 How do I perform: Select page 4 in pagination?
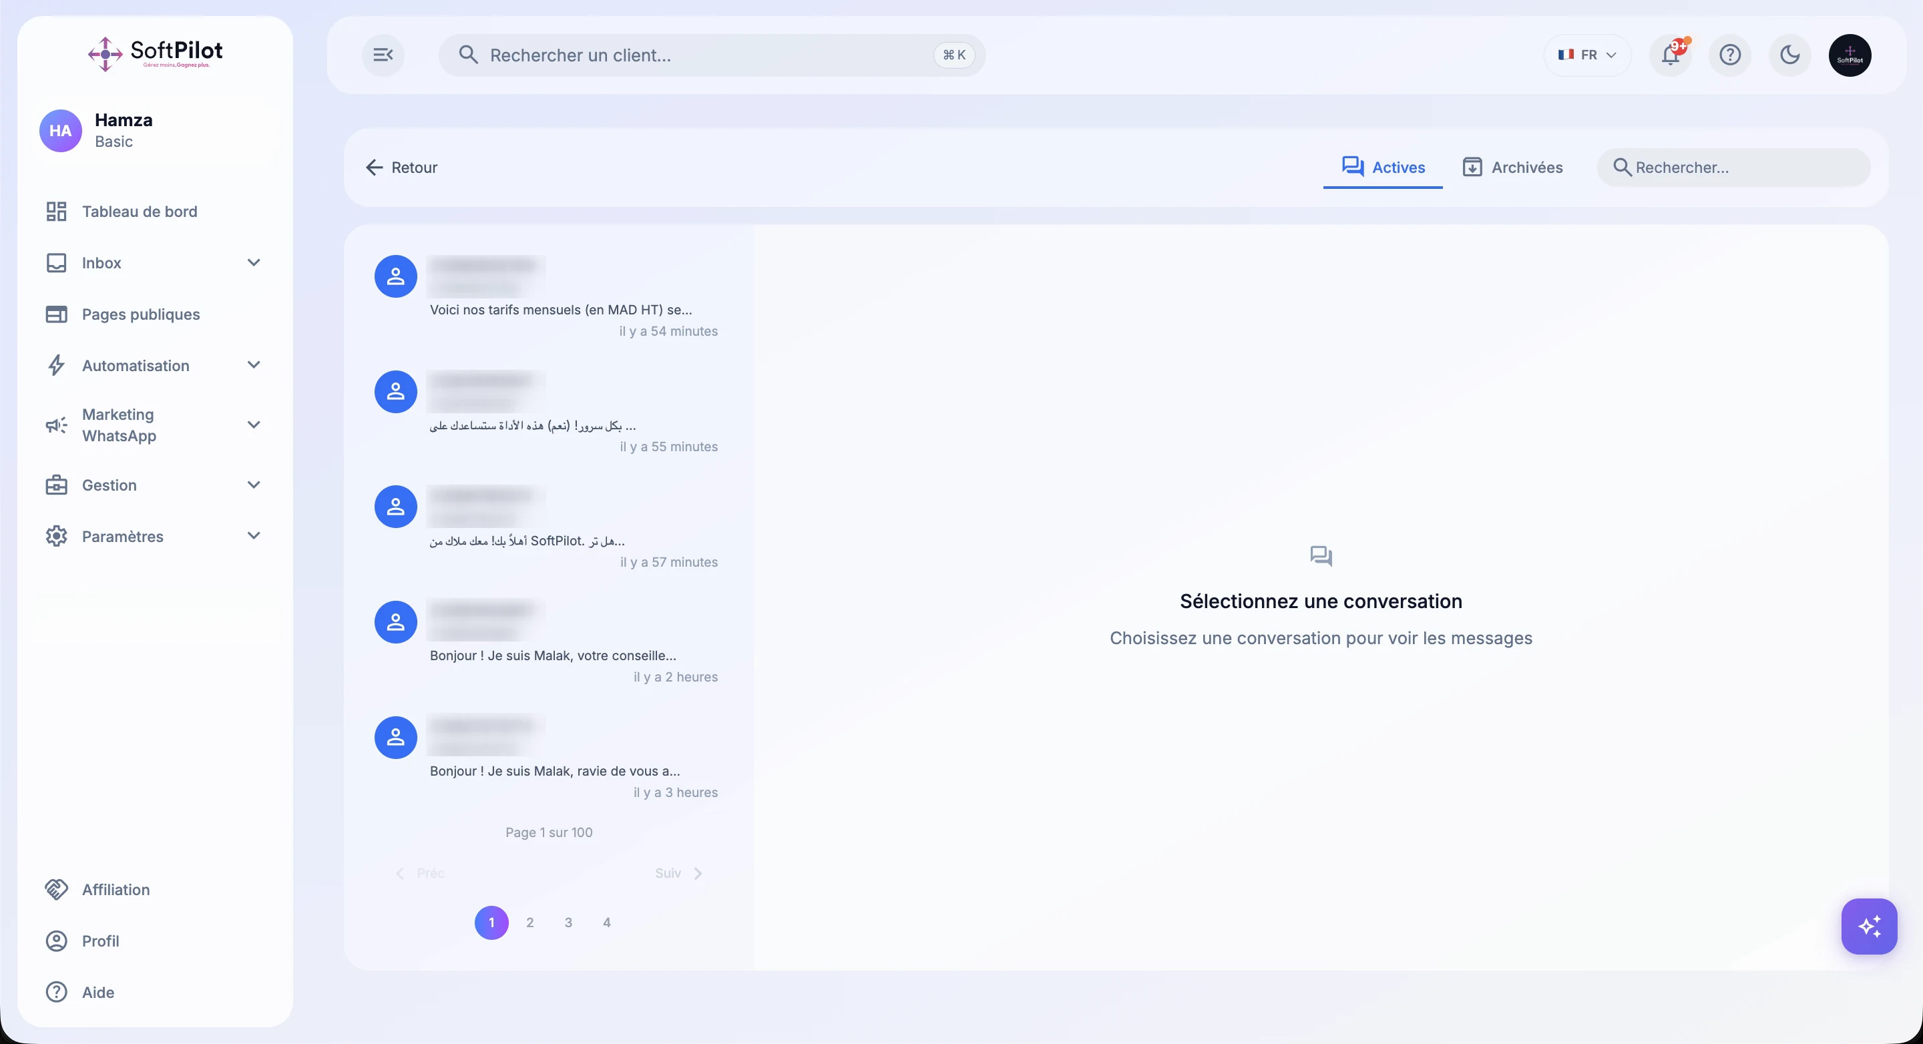(x=607, y=923)
